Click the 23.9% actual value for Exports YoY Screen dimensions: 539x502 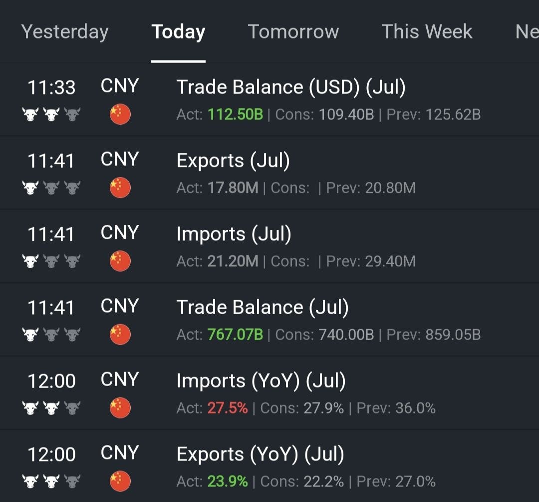[228, 482]
